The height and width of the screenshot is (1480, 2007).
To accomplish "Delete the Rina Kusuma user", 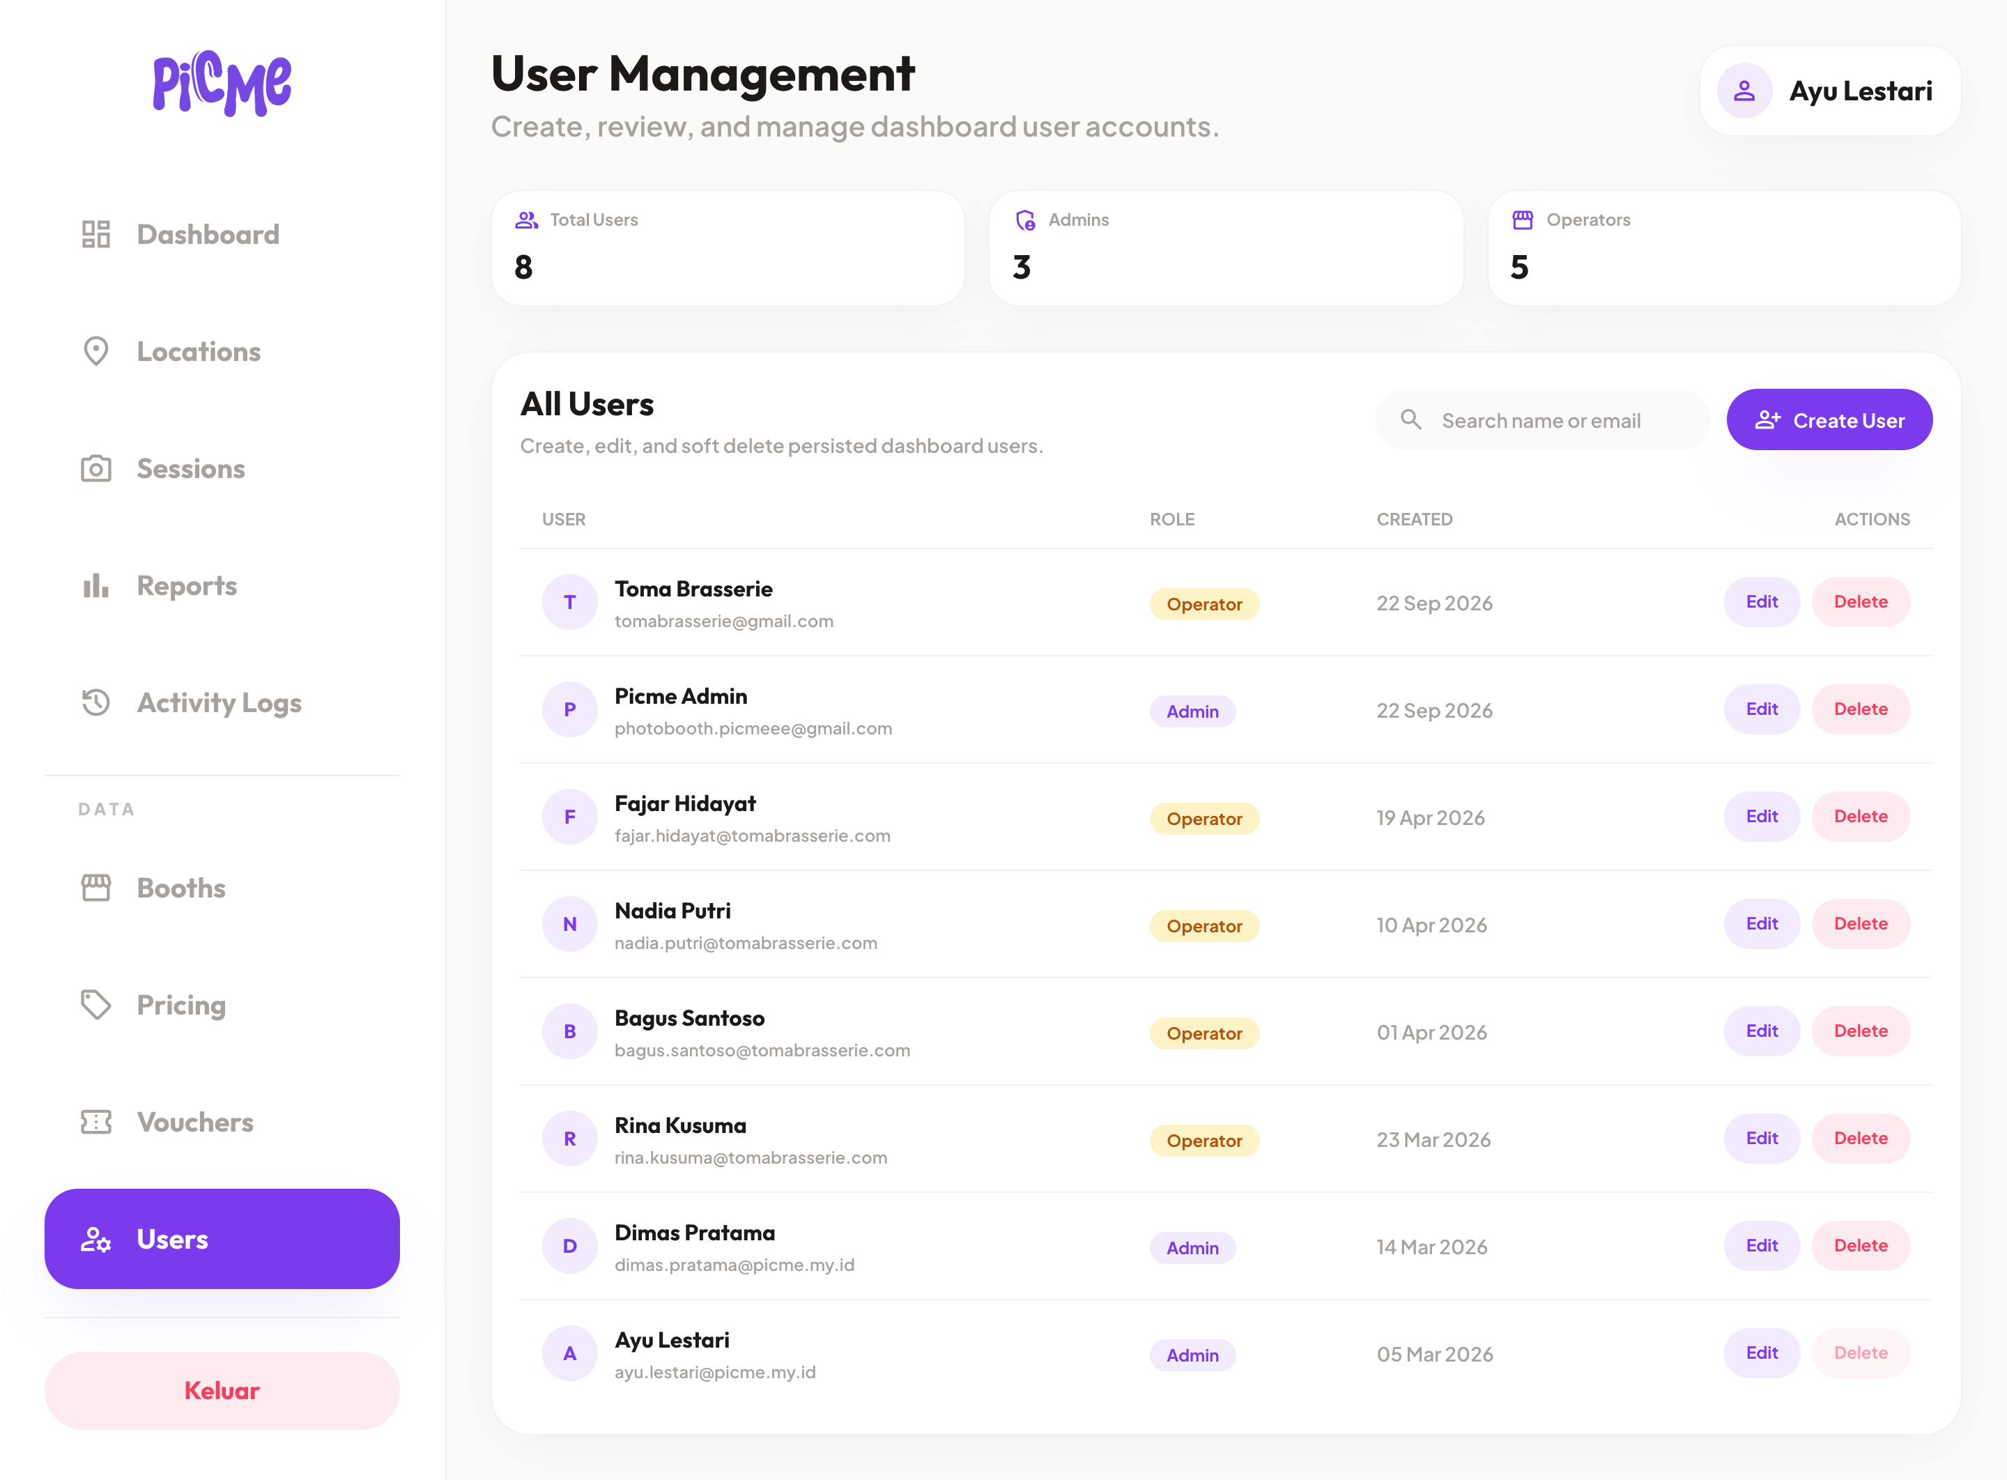I will [x=1860, y=1138].
